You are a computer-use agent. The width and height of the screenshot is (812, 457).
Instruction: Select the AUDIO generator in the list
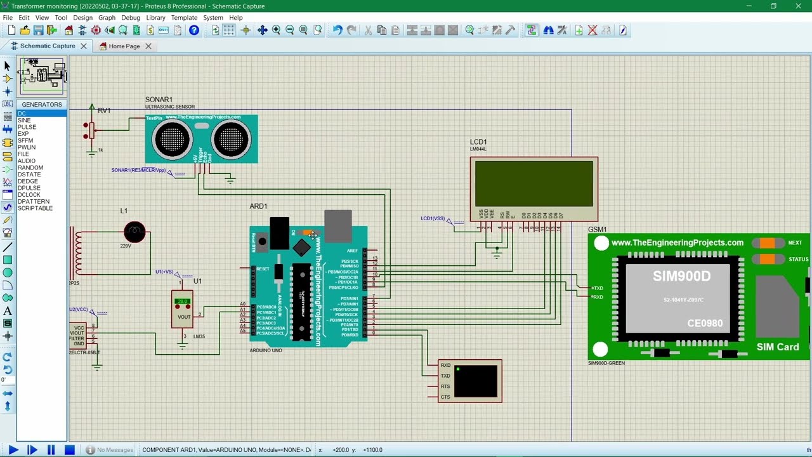42,161
